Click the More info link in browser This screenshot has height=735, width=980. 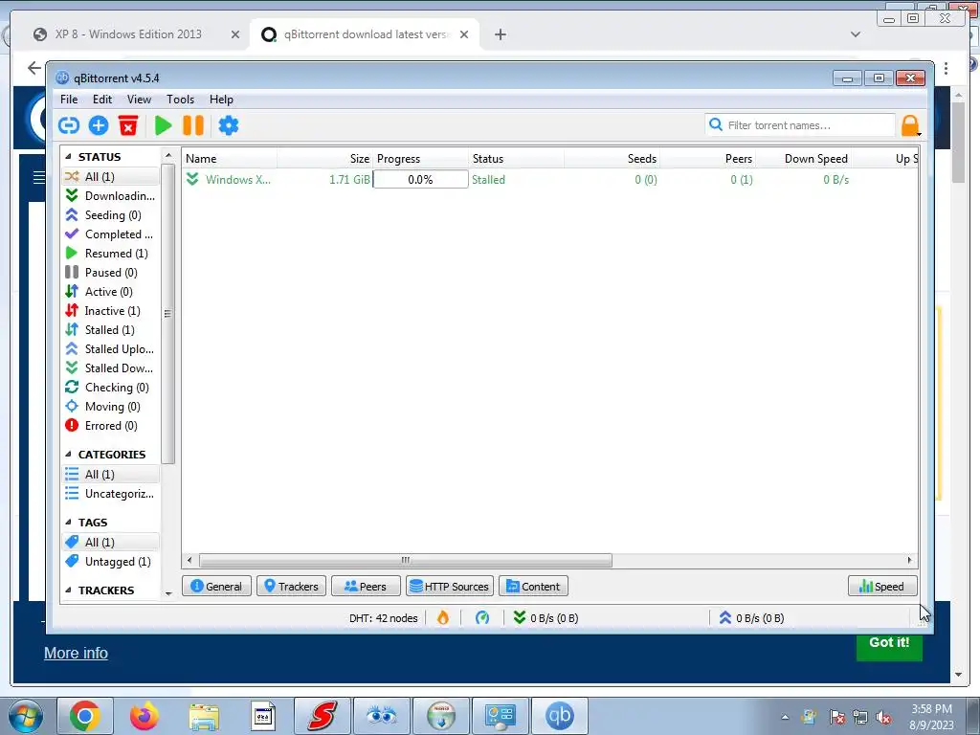(76, 653)
